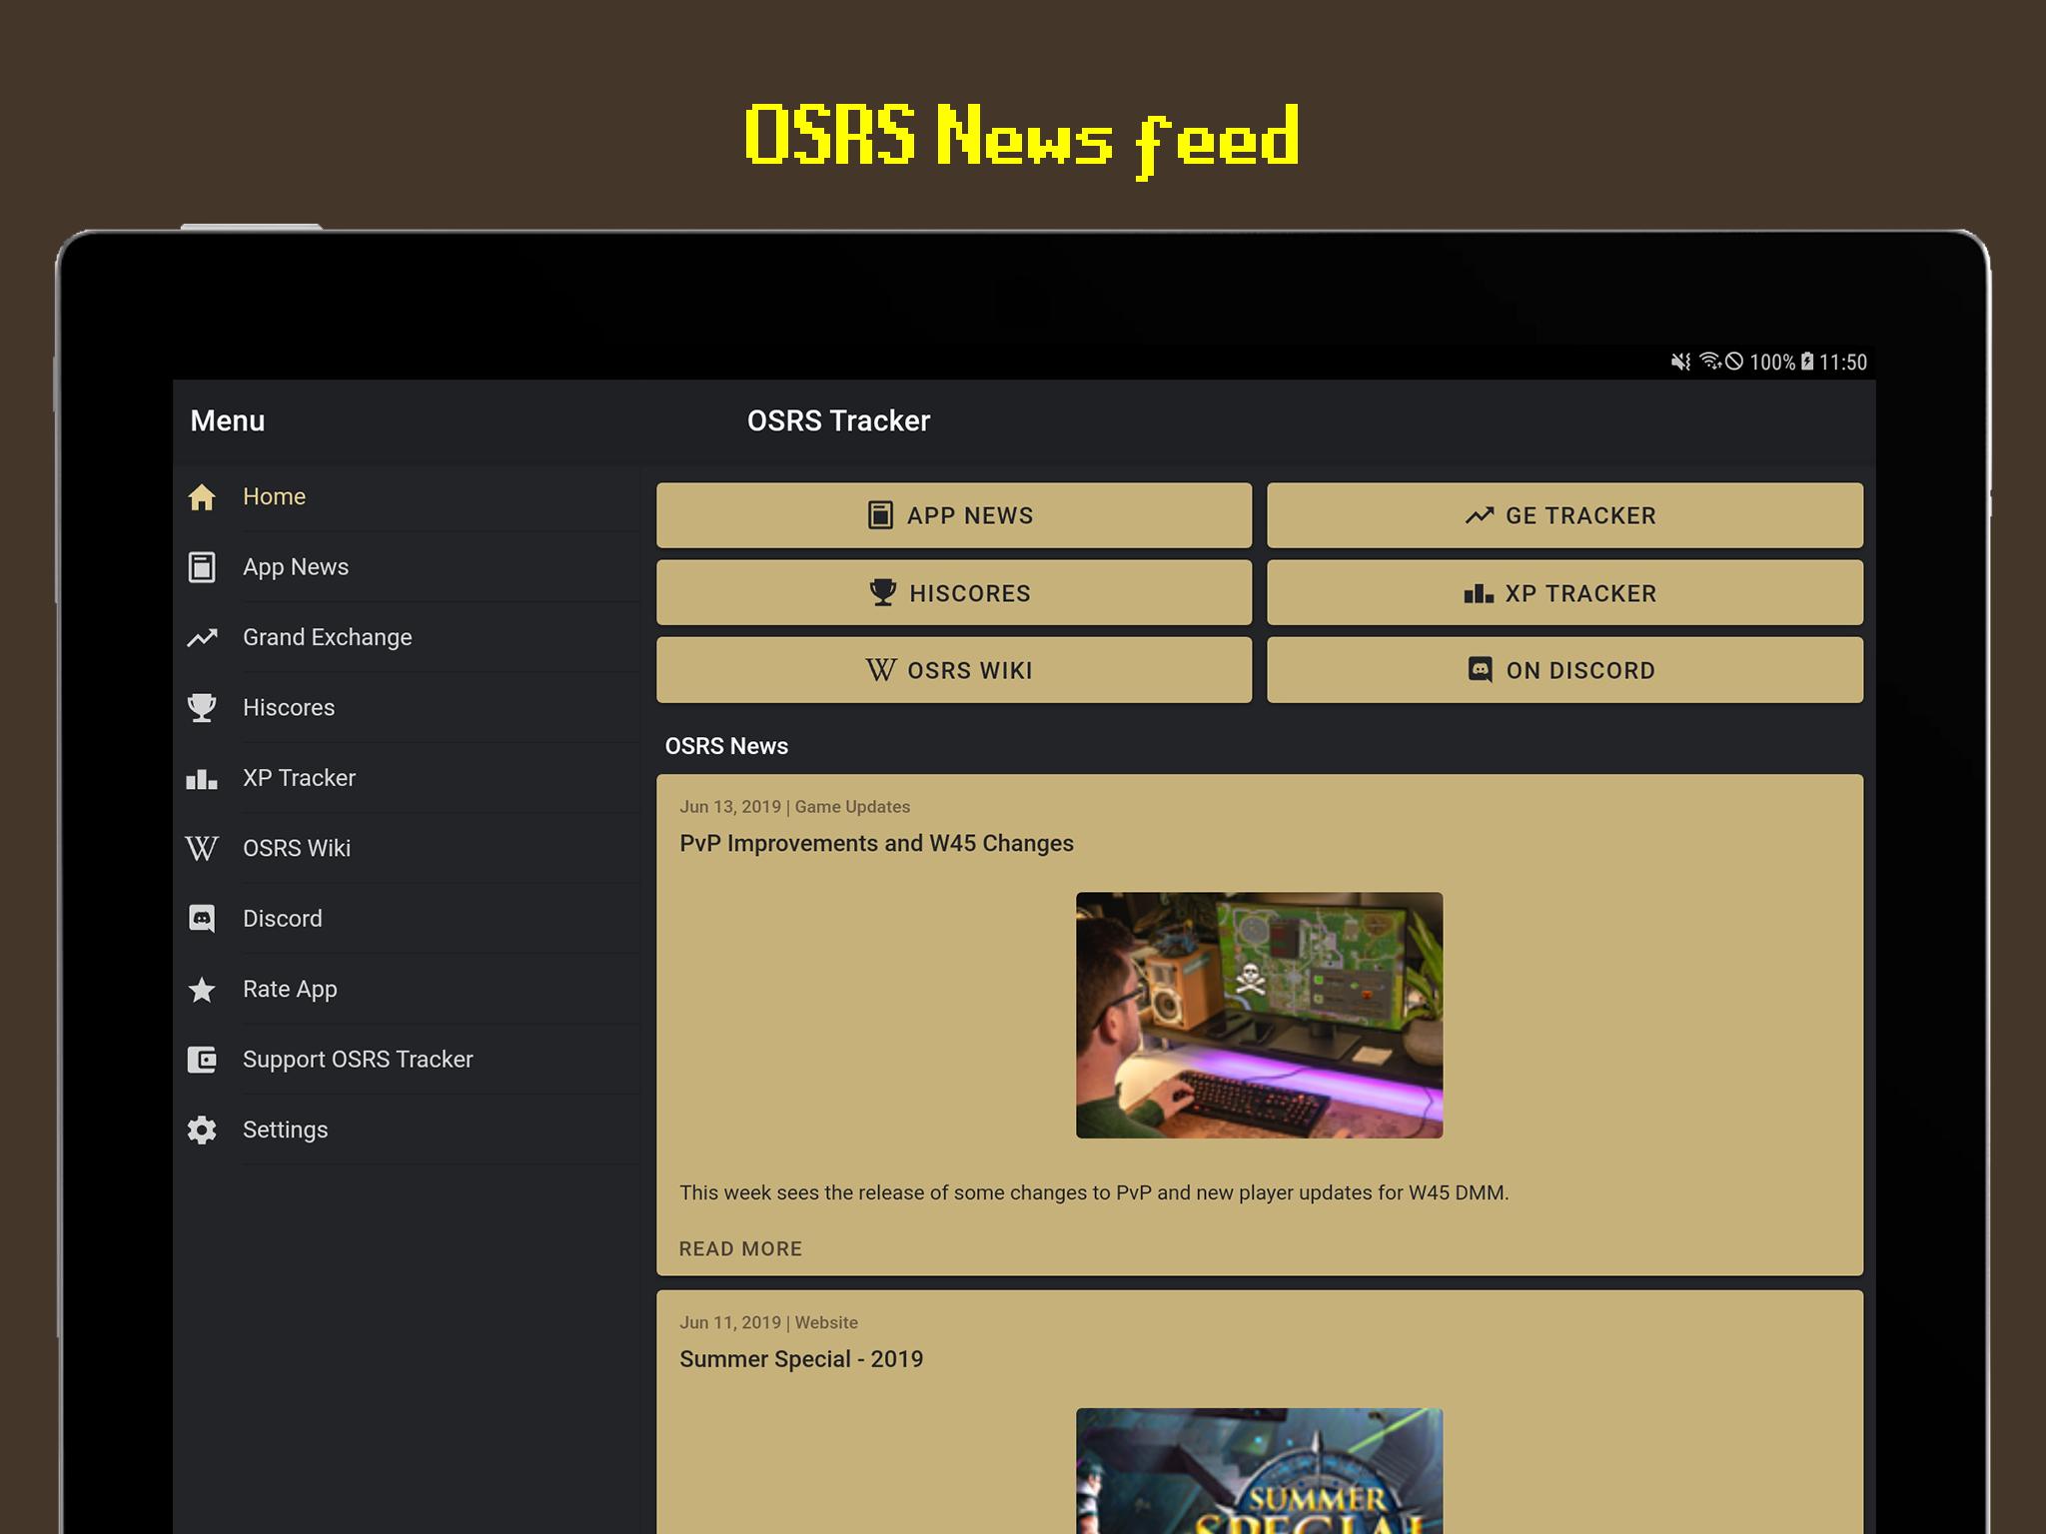Click the trend arrow icon on the GE TRACKER button
The width and height of the screenshot is (2046, 1534).
coord(1479,515)
